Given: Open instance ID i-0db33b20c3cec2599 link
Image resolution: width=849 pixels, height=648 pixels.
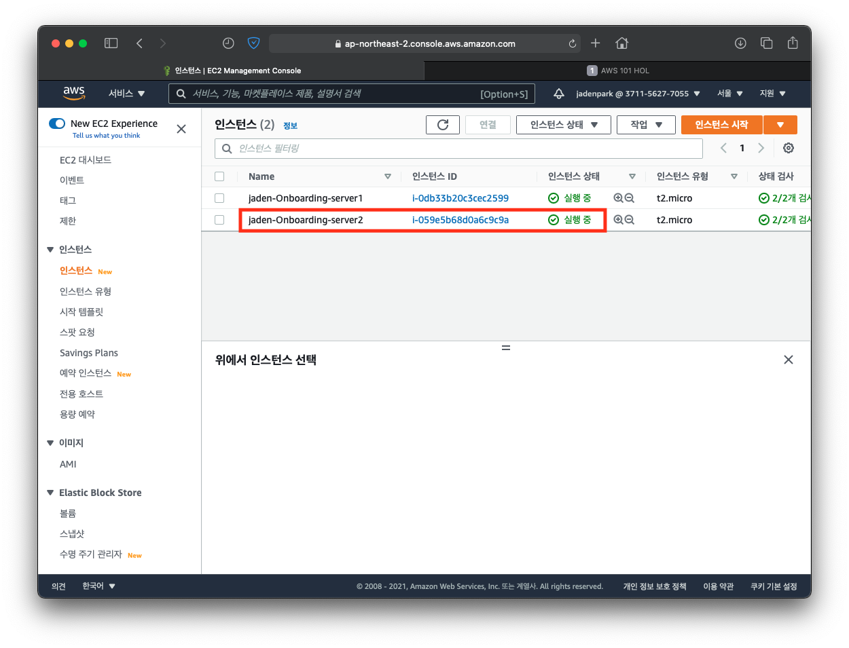Looking at the screenshot, I should pos(460,198).
